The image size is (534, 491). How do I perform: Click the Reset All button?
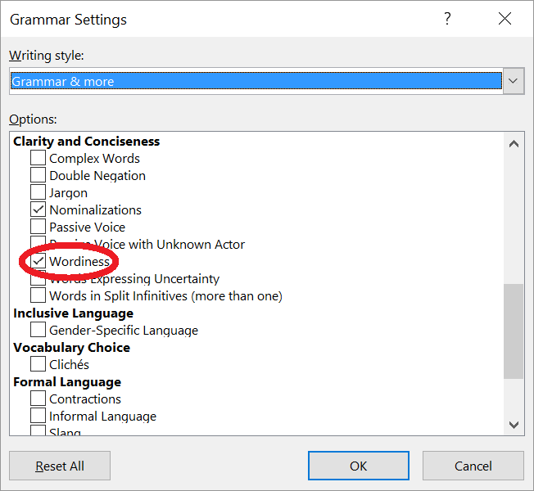(60, 466)
